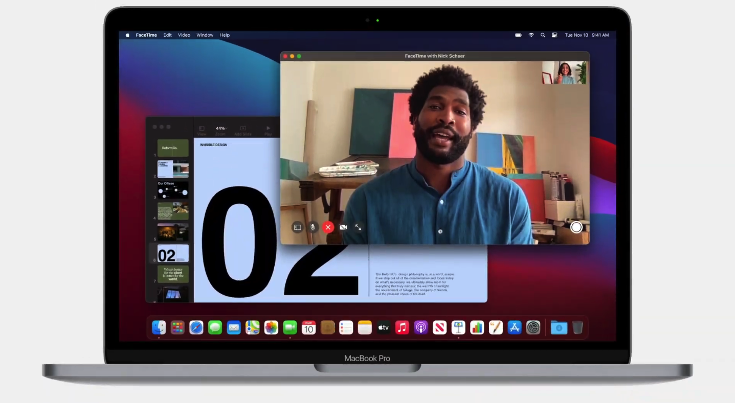Click Add Slide in Keynote toolbar

pyautogui.click(x=243, y=130)
